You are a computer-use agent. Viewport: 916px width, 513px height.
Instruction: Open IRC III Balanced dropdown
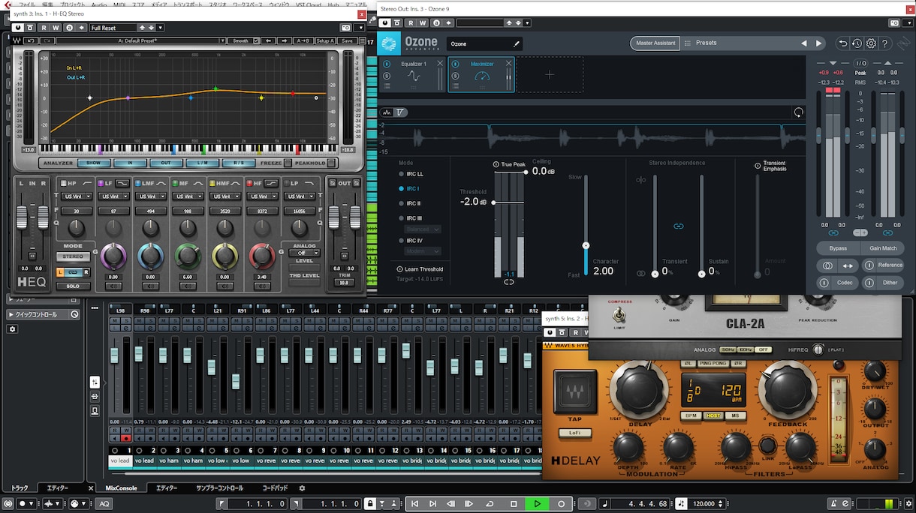pyautogui.click(x=423, y=229)
